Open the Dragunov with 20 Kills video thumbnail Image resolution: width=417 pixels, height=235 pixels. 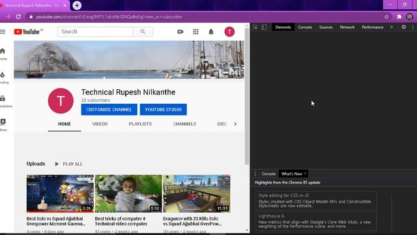point(197,193)
